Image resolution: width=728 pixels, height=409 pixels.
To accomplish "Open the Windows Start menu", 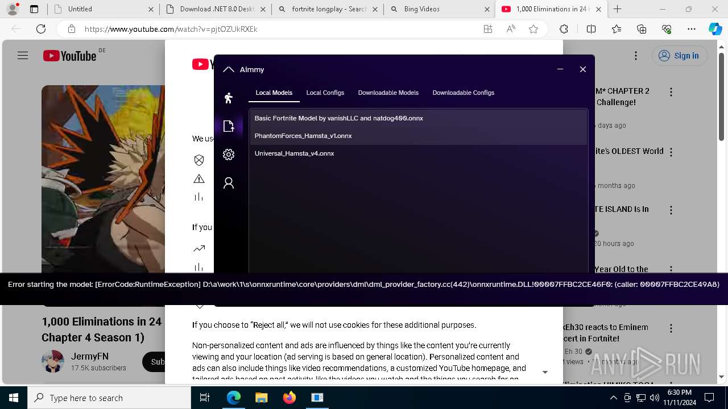I will 14,398.
